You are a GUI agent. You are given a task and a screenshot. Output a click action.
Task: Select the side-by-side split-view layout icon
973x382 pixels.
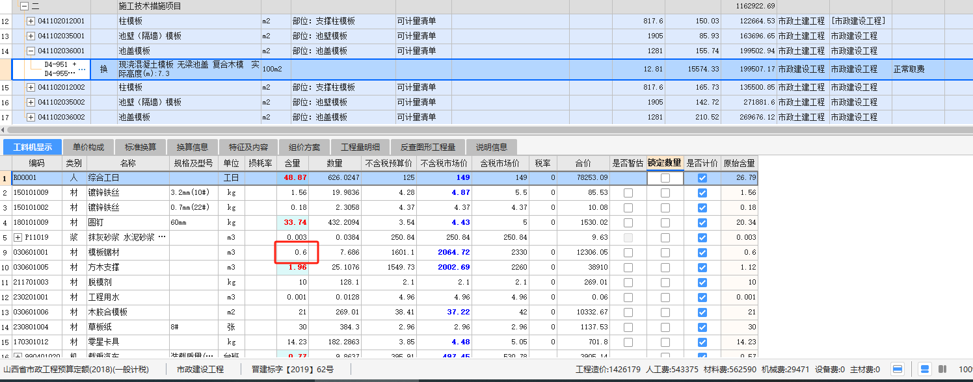click(x=942, y=369)
